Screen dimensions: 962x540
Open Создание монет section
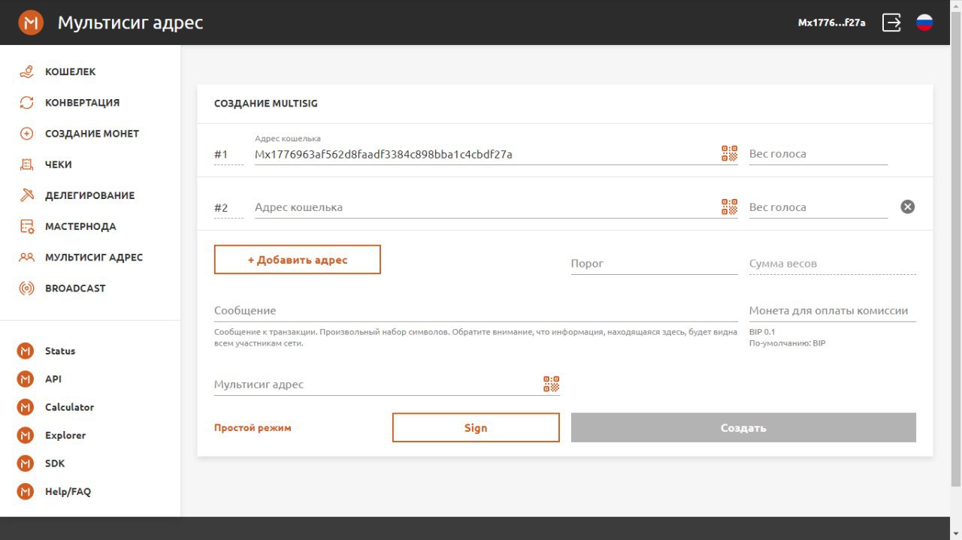92,134
